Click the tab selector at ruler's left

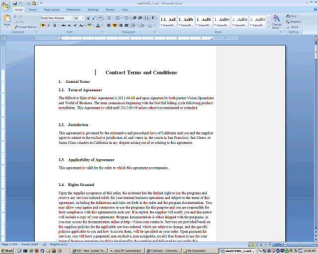(3, 38)
